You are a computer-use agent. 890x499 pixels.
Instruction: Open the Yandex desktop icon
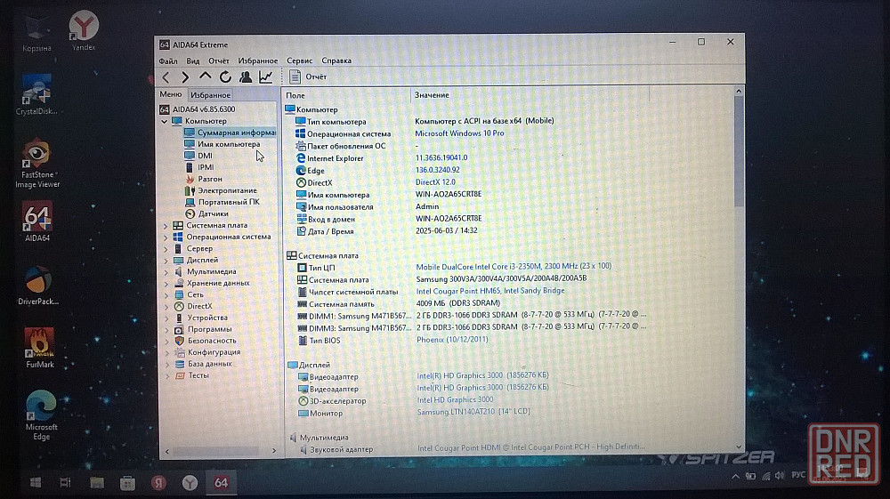point(84,31)
